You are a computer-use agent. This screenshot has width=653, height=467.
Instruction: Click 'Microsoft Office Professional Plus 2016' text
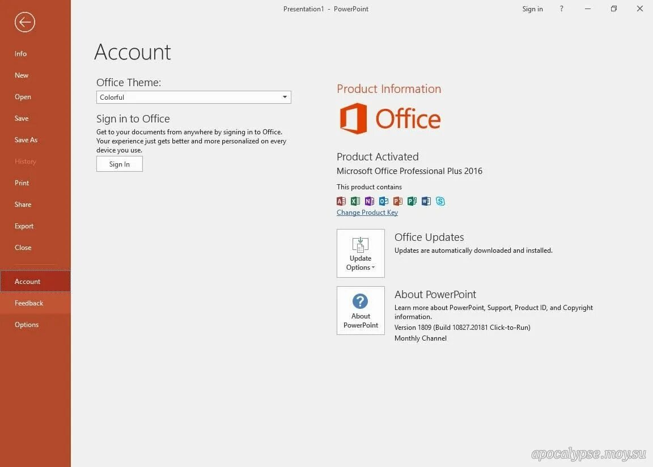click(409, 171)
